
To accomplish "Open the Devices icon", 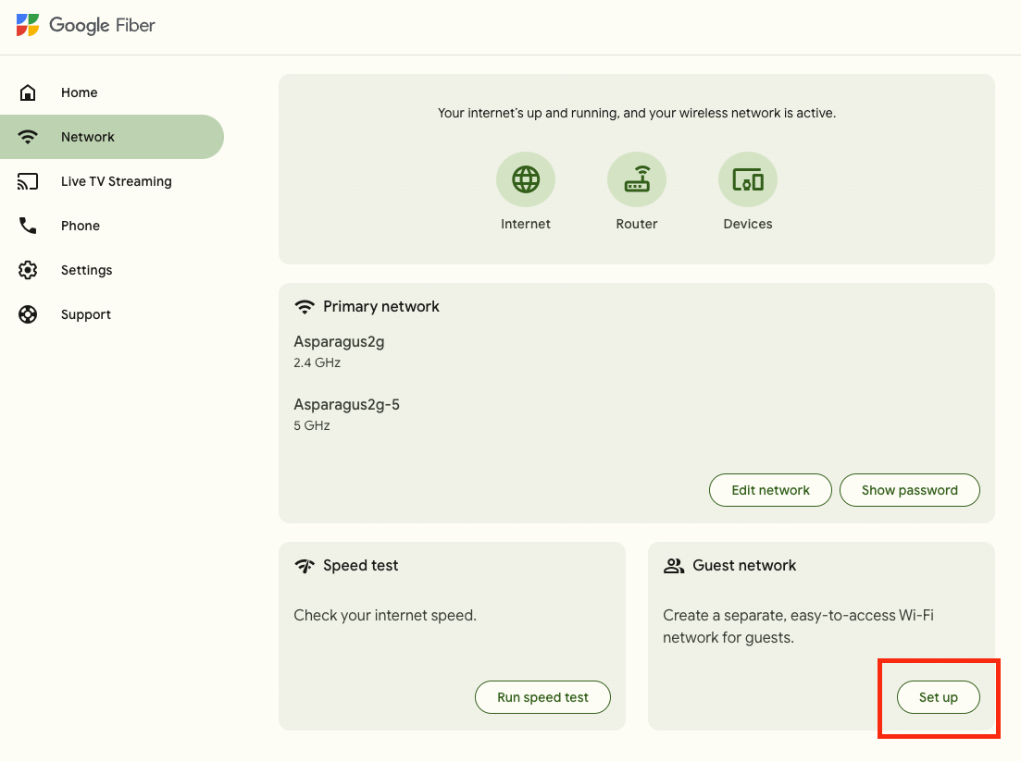I will [748, 179].
